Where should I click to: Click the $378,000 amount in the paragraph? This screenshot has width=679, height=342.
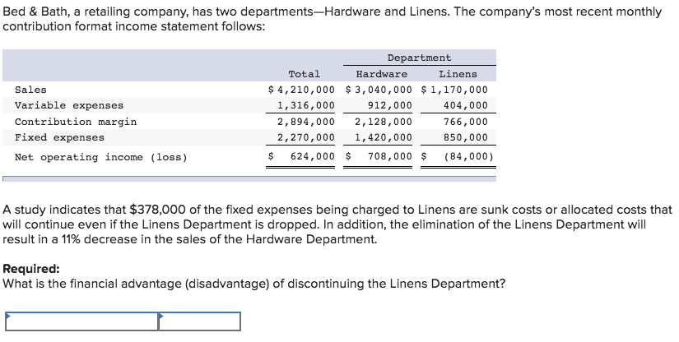158,210
